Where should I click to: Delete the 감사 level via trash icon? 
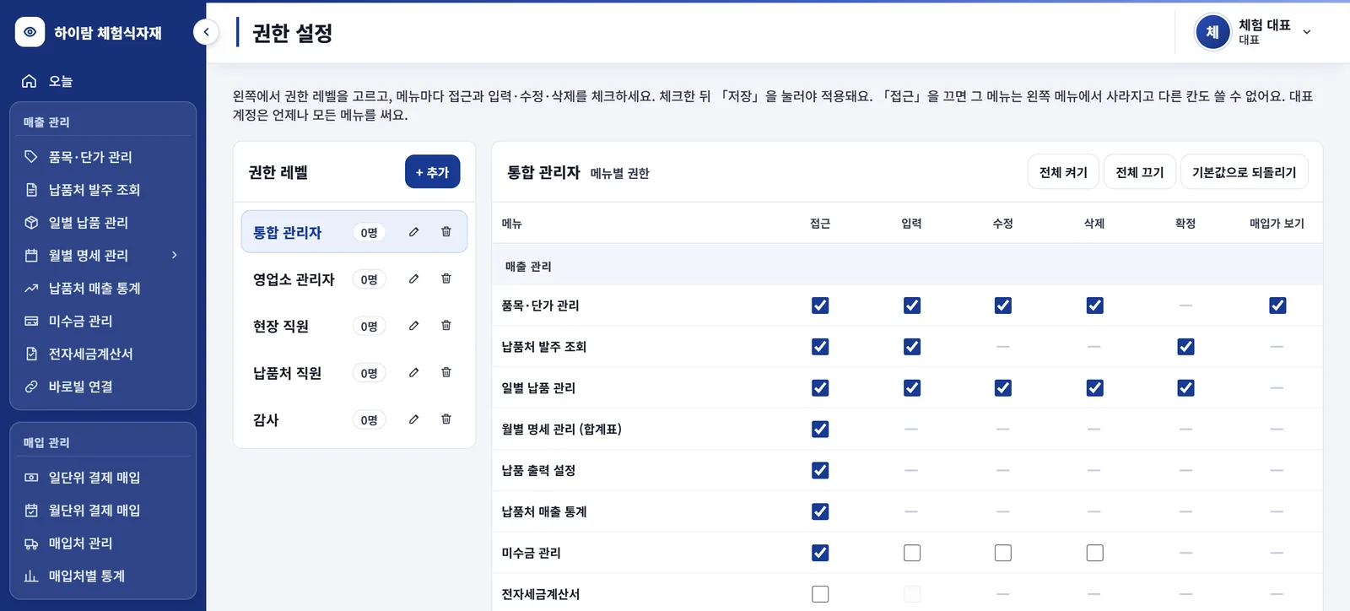coord(446,419)
